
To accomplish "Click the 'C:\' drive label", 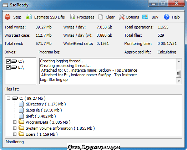I will pyautogui.click(x=21, y=61).
